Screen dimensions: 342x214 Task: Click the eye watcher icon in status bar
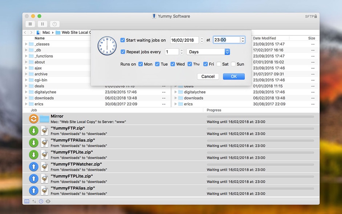point(48,201)
